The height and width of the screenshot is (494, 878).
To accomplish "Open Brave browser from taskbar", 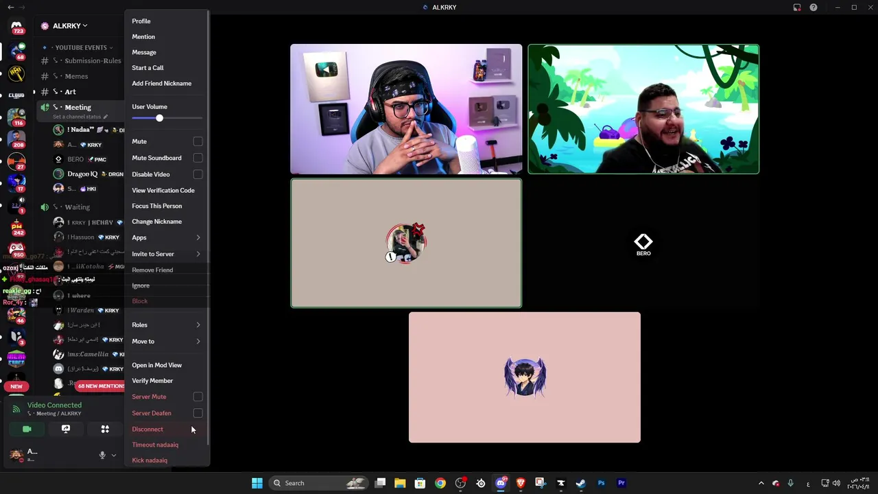I will coord(521,483).
